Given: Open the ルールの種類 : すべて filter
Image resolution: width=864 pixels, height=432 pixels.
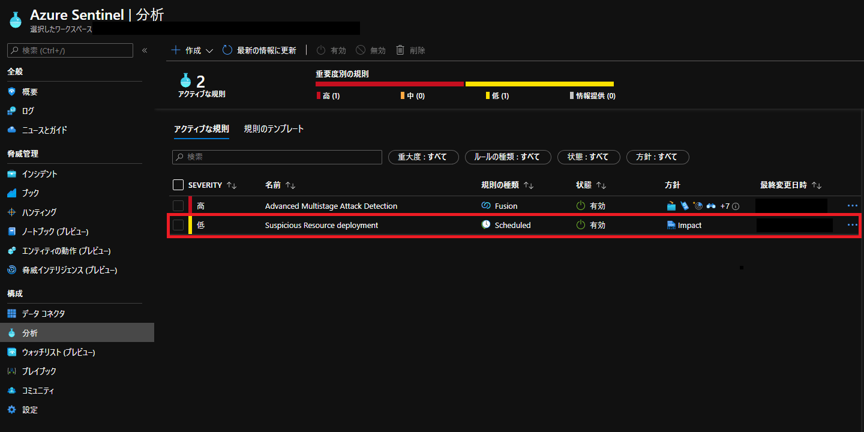Looking at the screenshot, I should click(508, 157).
